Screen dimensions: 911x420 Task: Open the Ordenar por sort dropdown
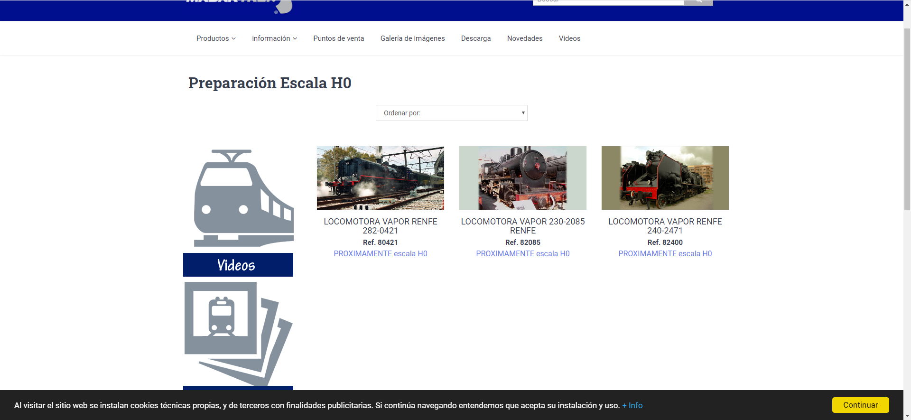tap(452, 113)
